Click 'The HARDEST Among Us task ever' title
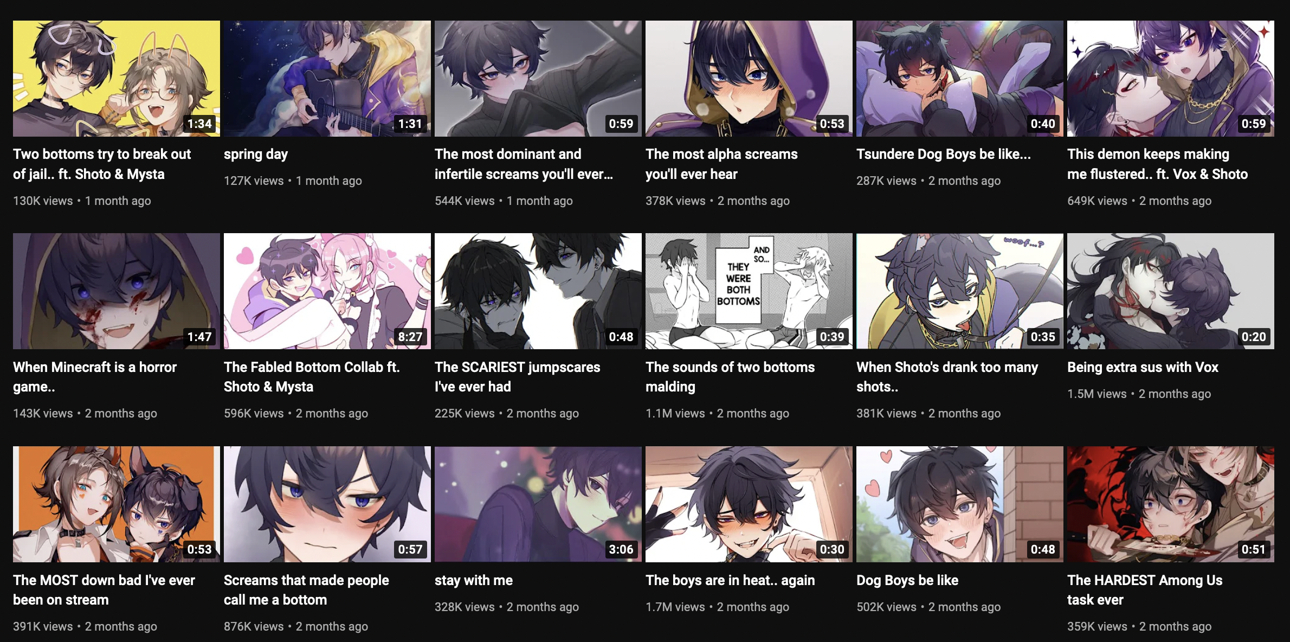The height and width of the screenshot is (642, 1290). tap(1144, 590)
